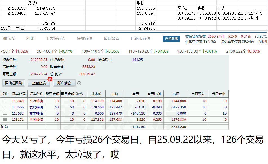Go to the 已退市转债 tab
This screenshot has height=164, width=268.
141,38
